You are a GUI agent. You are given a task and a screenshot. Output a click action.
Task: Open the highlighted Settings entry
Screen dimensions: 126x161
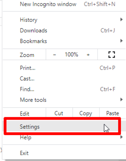62,126
